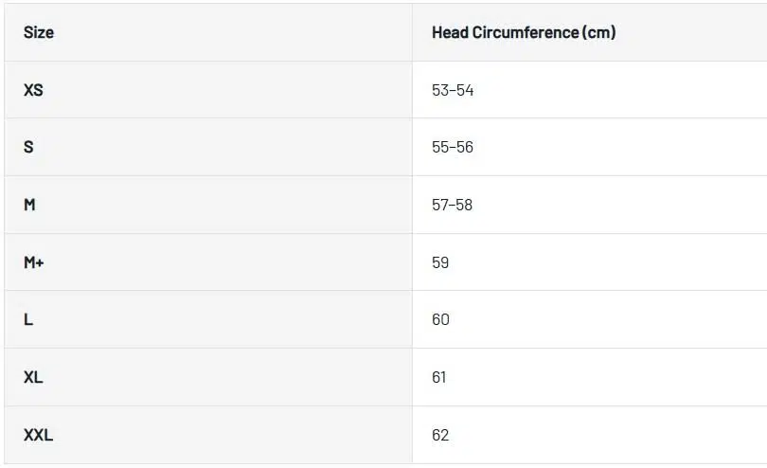Click the number 54 in the XS row
Viewport: 767px width, 468px height.
(x=465, y=90)
